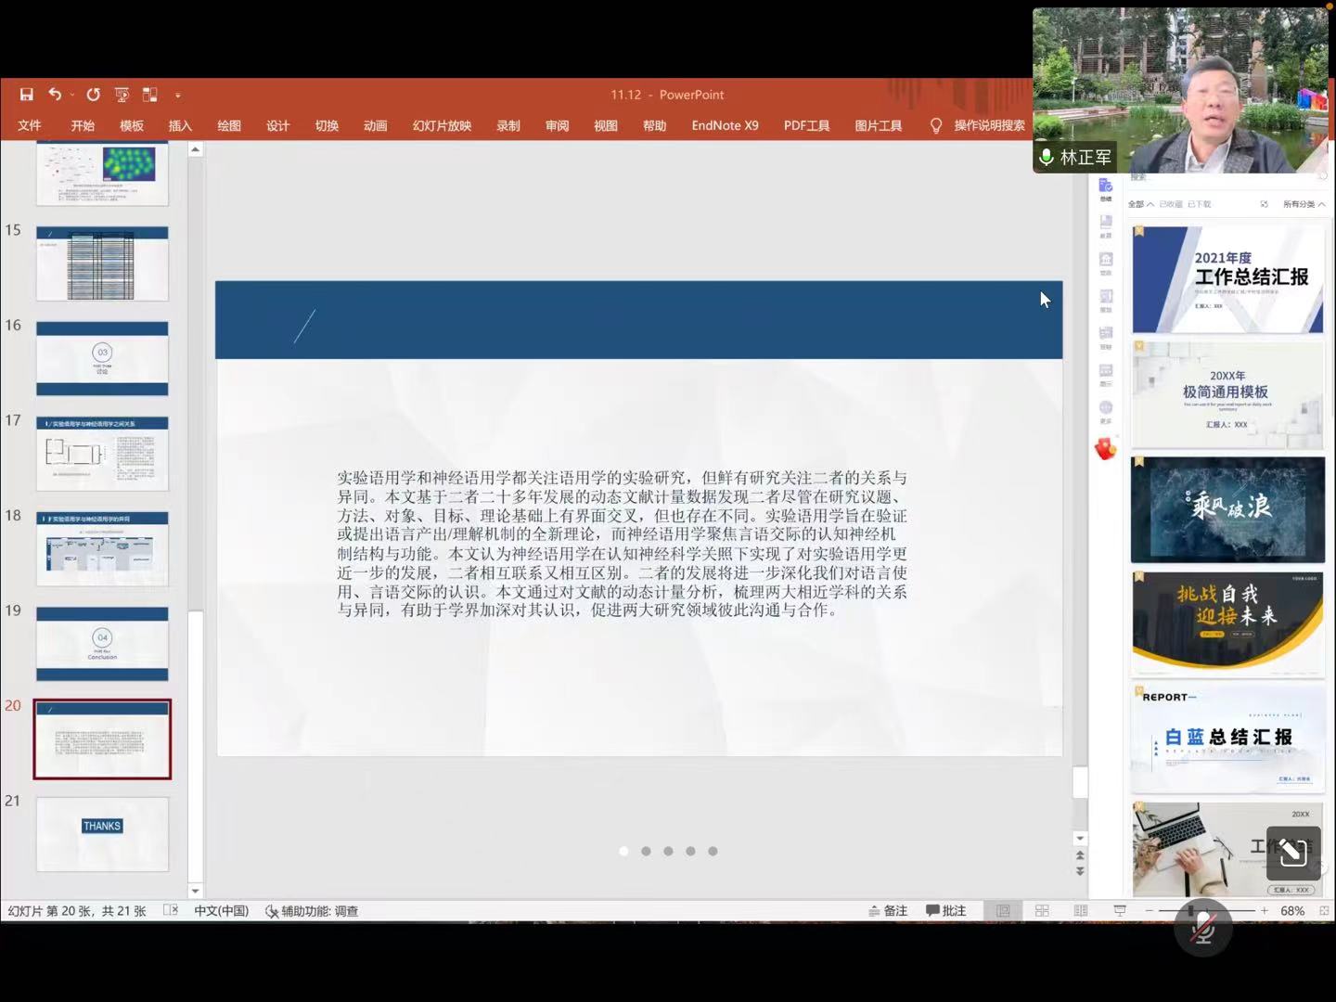The width and height of the screenshot is (1336, 1002).
Task: Click 辅助功能: 调查 in status bar
Action: 312,911
